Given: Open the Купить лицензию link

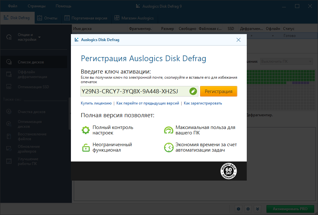Looking at the screenshot, I should point(96,103).
